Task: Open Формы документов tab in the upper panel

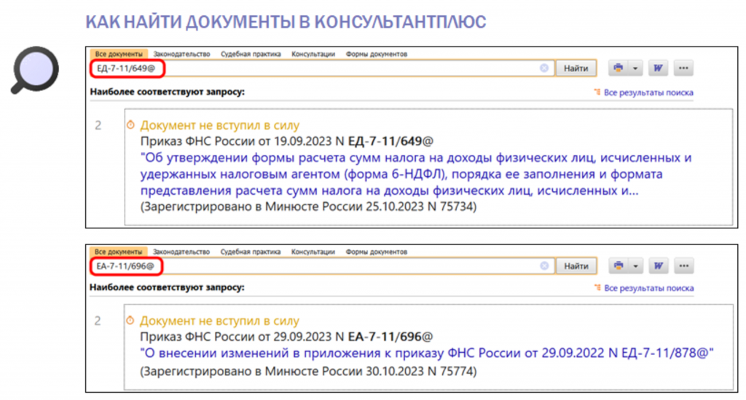Action: point(377,54)
